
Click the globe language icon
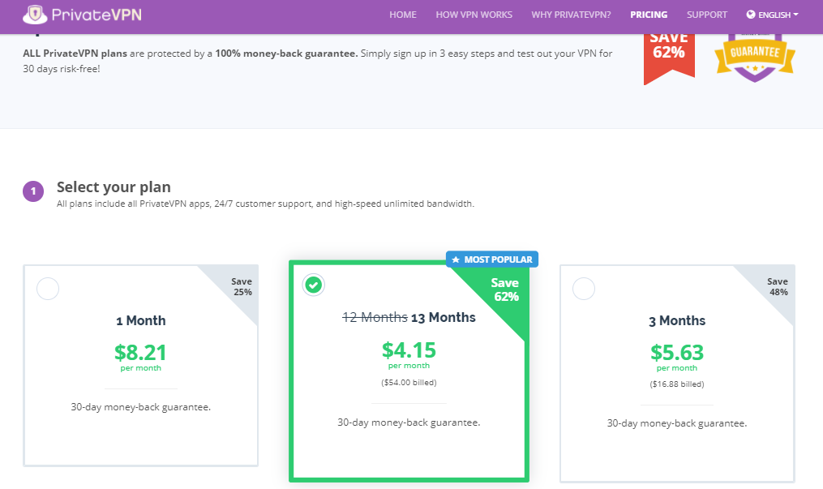click(751, 15)
